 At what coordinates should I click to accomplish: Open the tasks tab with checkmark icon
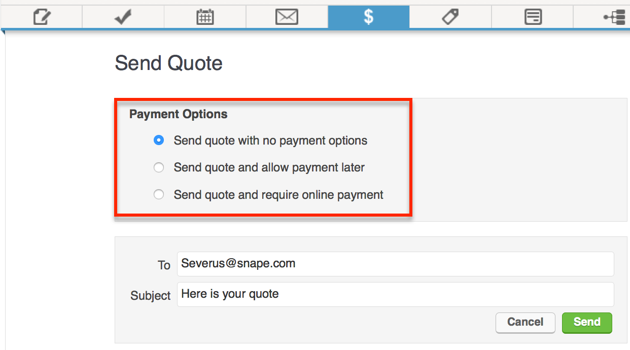click(x=123, y=17)
